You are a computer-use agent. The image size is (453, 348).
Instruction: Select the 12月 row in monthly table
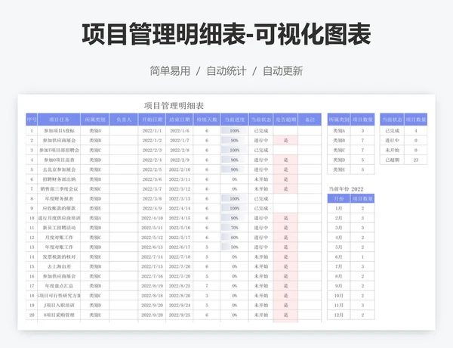(x=339, y=315)
